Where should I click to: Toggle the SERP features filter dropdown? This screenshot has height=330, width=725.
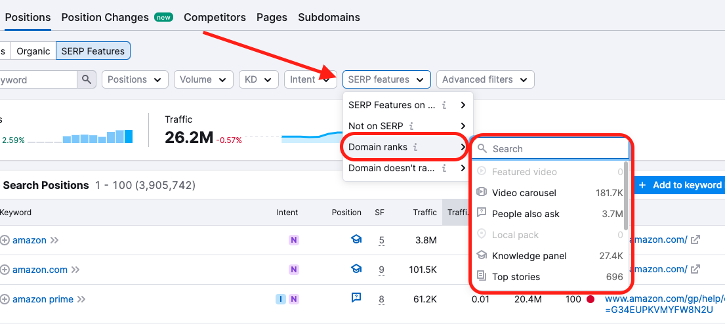pos(386,79)
